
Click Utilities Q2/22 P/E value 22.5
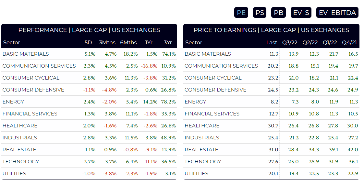[314, 174]
